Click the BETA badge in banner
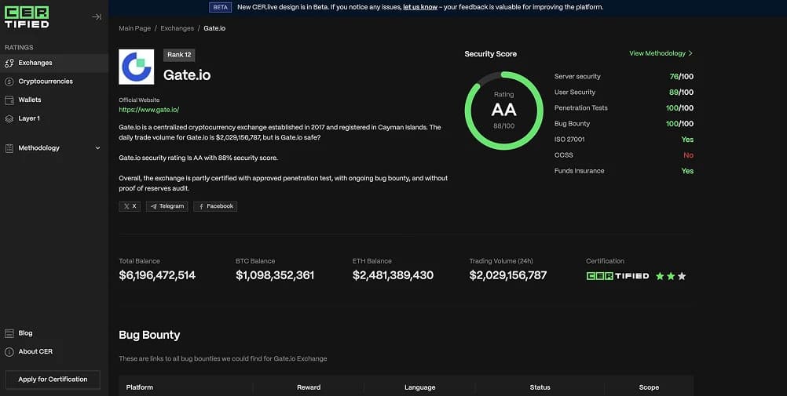Screen dimensions: 787x396 (x=220, y=7)
